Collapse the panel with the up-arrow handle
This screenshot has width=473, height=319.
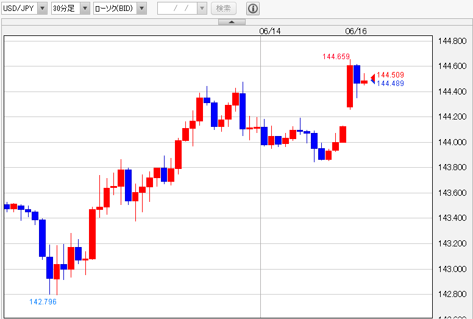[x=232, y=22]
